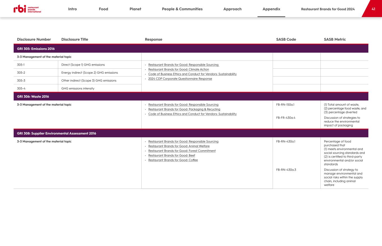Open the Animal Welfare link
This screenshot has height=246, width=382.
pos(179,146)
